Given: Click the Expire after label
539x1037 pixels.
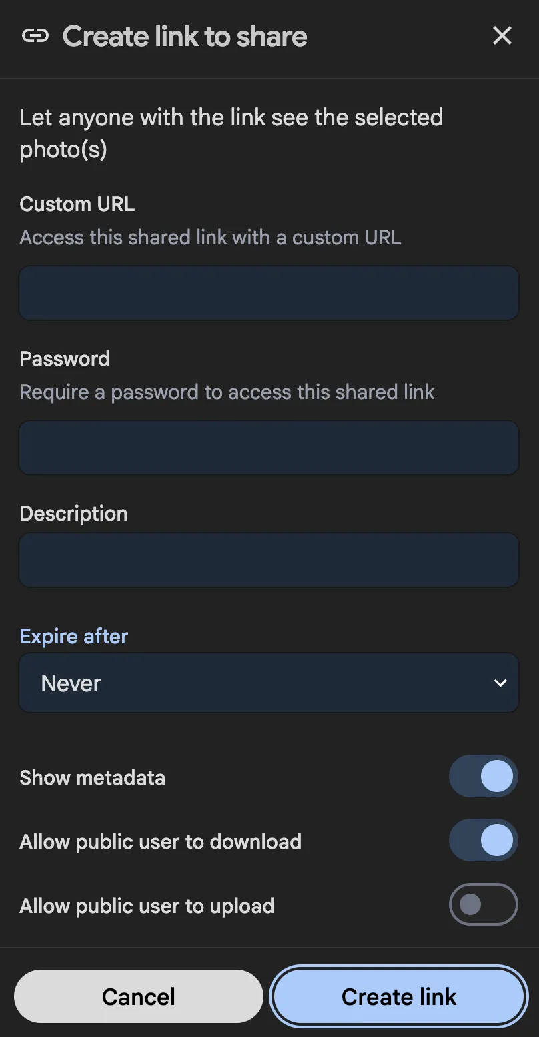Looking at the screenshot, I should click(x=73, y=636).
